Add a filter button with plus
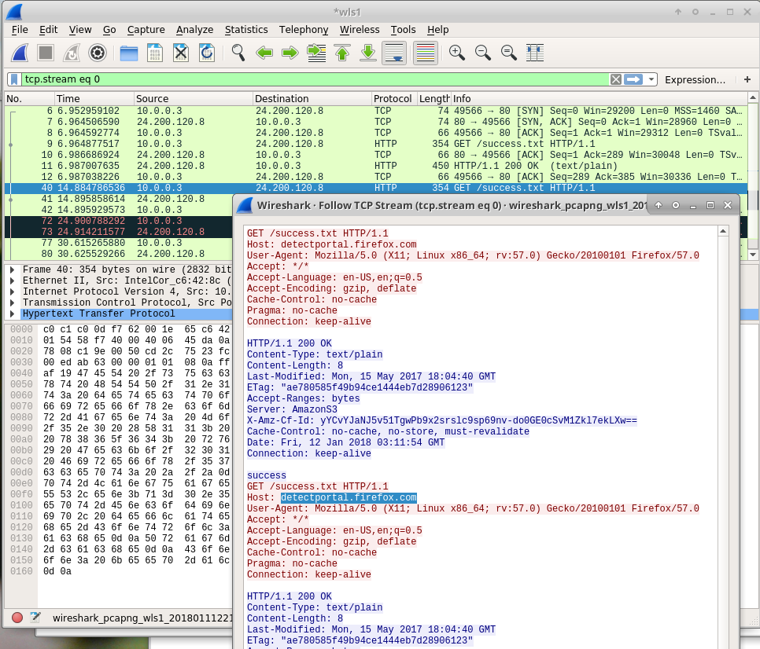 (747, 79)
